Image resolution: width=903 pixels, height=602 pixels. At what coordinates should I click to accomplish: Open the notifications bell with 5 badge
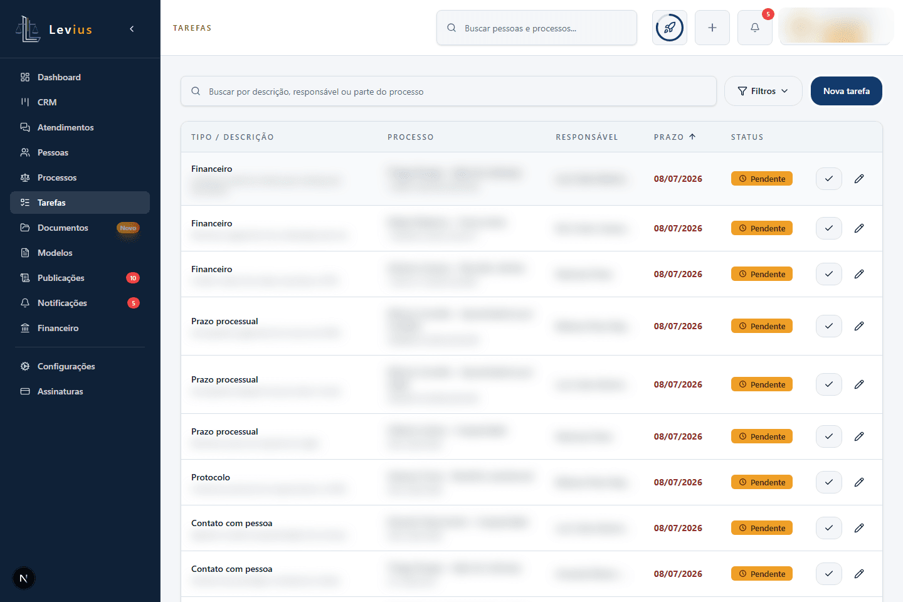(x=755, y=28)
